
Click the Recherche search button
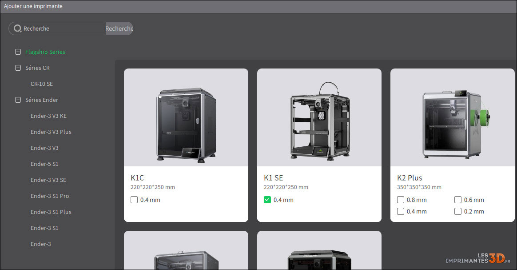(119, 28)
